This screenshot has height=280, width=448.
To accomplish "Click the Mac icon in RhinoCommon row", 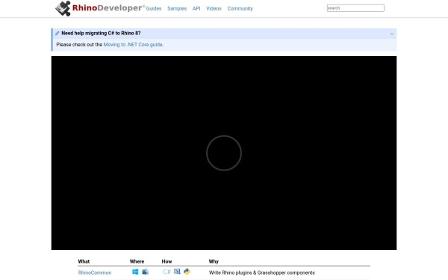I will pos(145,272).
